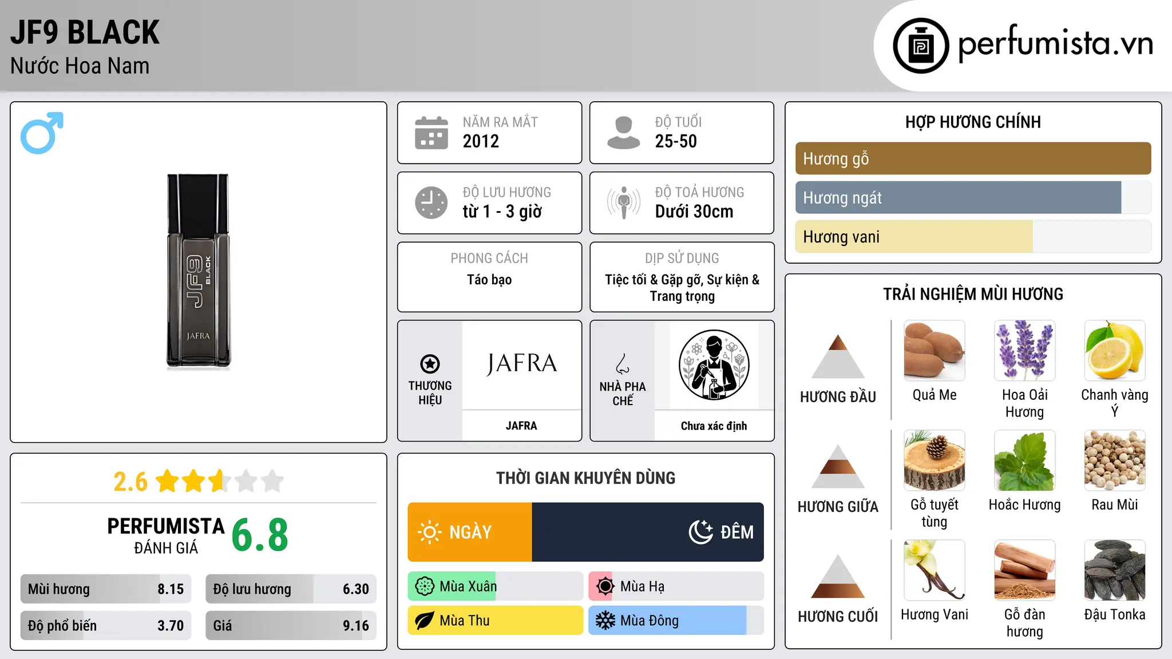Click the THỜI GIAN KHUYÊN DÙNG heading

pyautogui.click(x=585, y=478)
